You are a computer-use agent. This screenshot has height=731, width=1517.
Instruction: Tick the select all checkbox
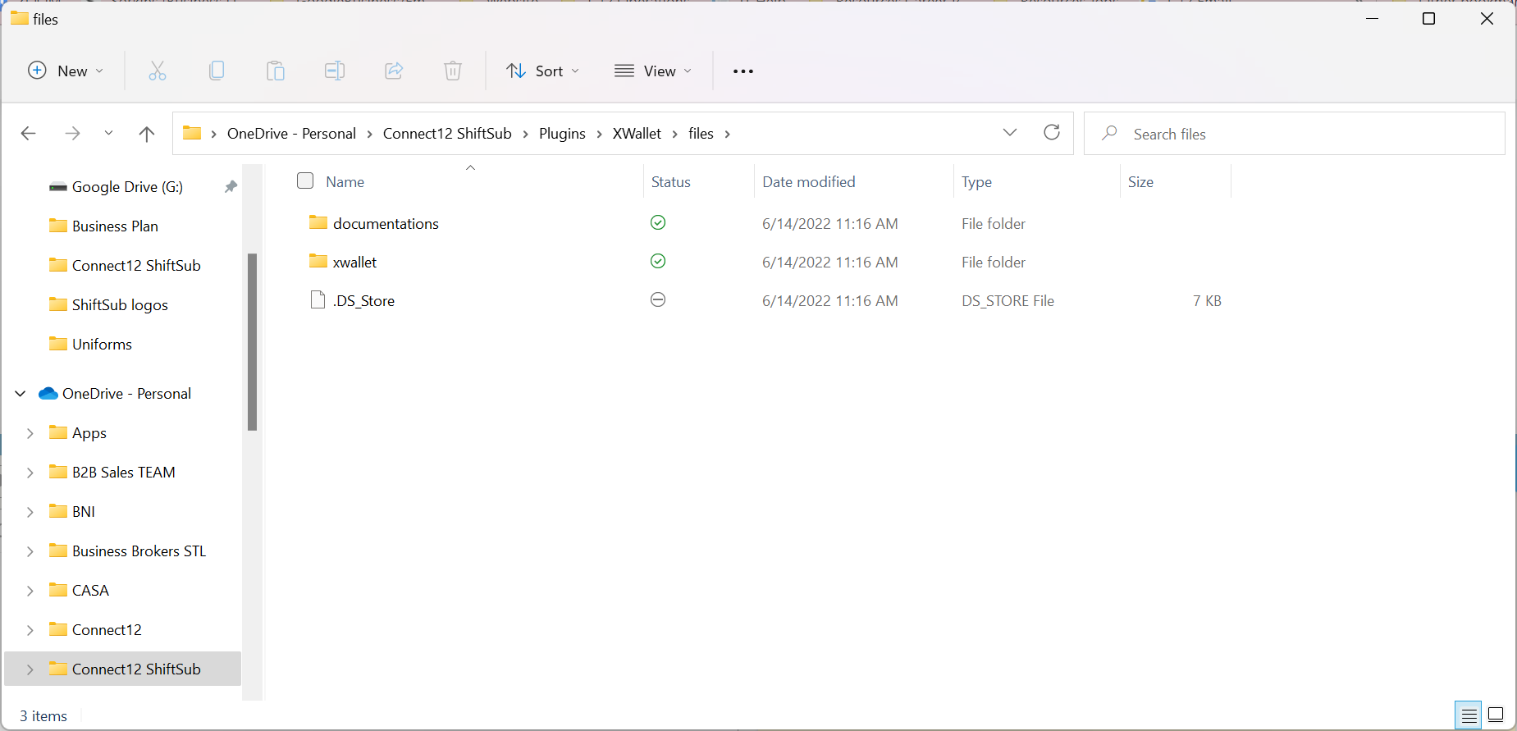coord(305,180)
